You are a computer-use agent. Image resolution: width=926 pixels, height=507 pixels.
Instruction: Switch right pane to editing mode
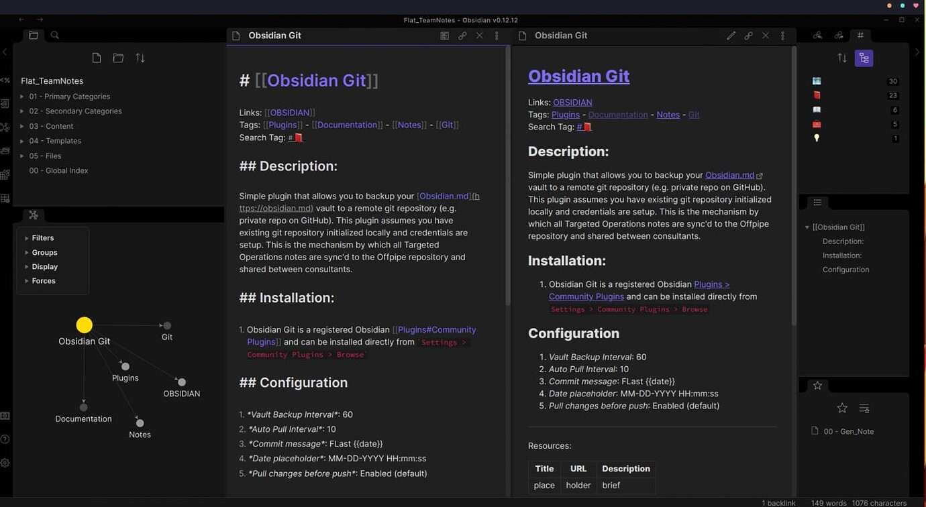pyautogui.click(x=731, y=36)
